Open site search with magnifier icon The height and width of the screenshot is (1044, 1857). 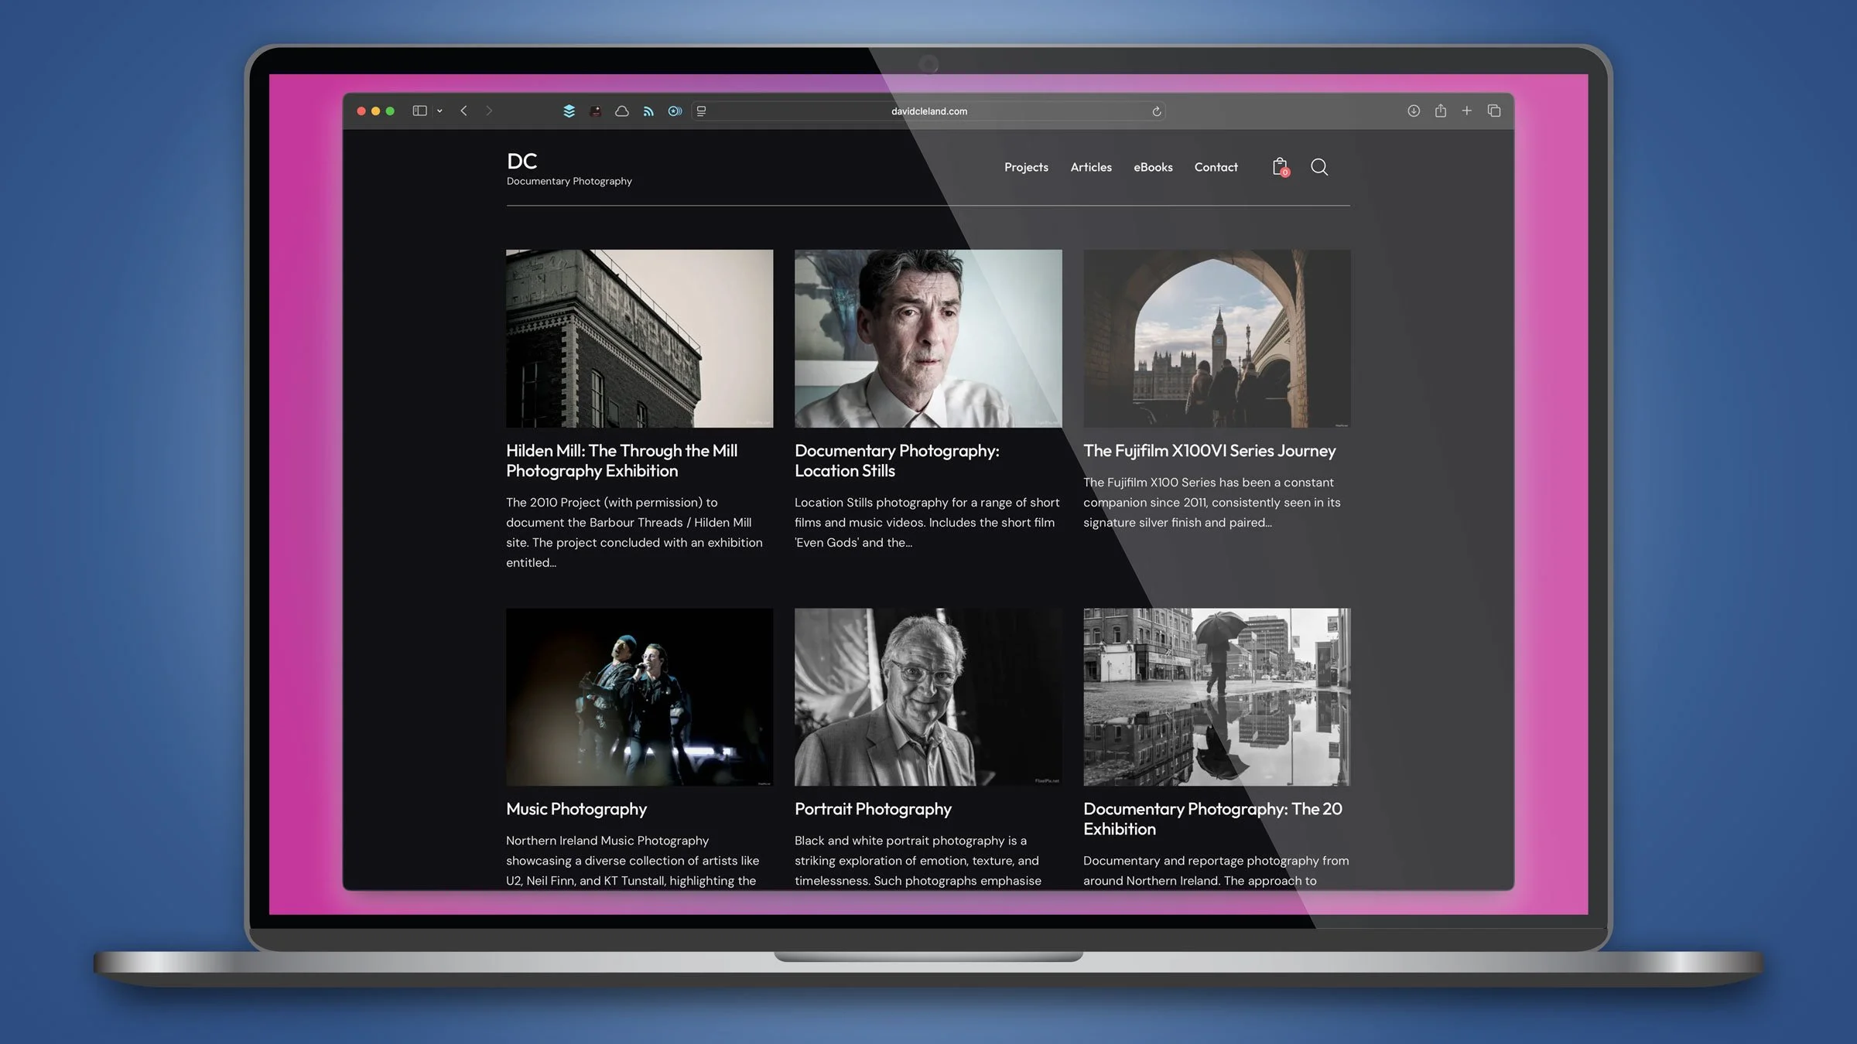(1319, 167)
